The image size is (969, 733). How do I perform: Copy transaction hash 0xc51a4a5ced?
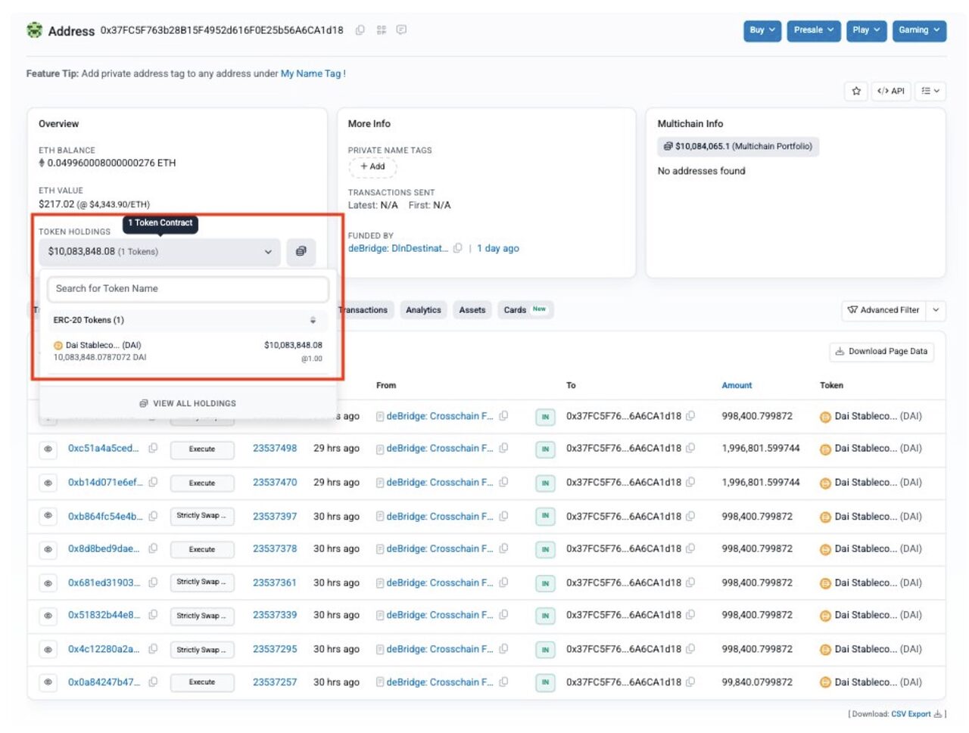(x=153, y=449)
